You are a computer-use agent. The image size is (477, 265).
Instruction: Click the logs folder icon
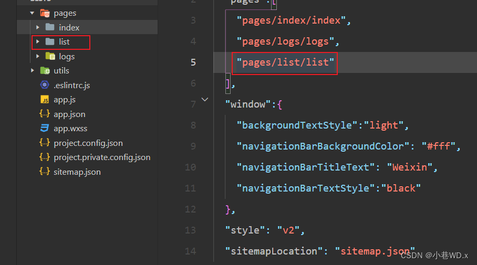pyautogui.click(x=50, y=56)
